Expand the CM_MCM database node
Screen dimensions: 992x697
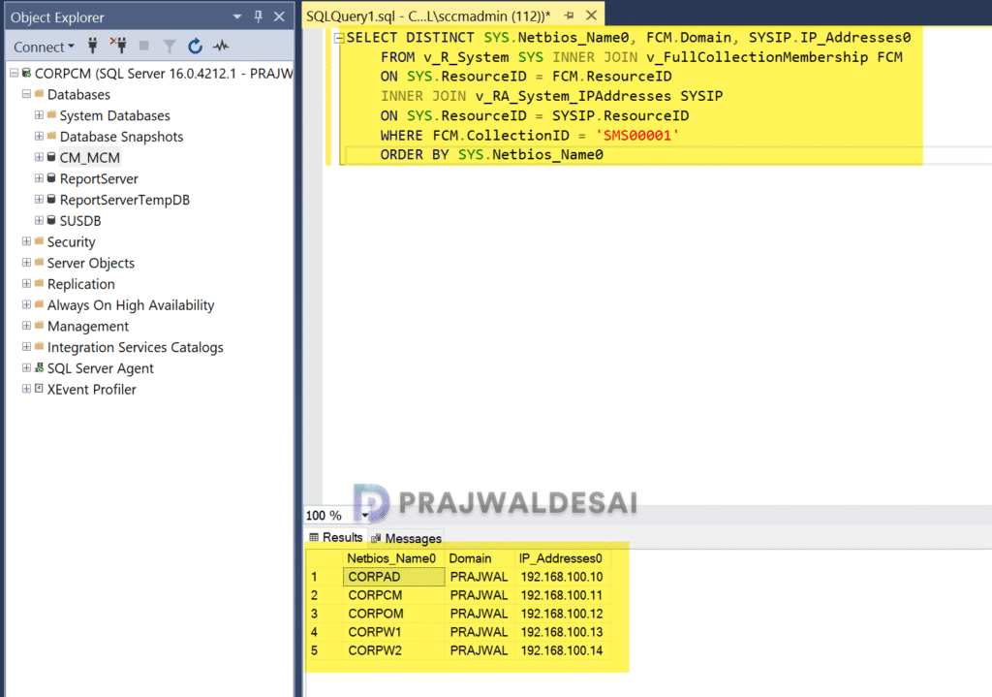point(39,157)
